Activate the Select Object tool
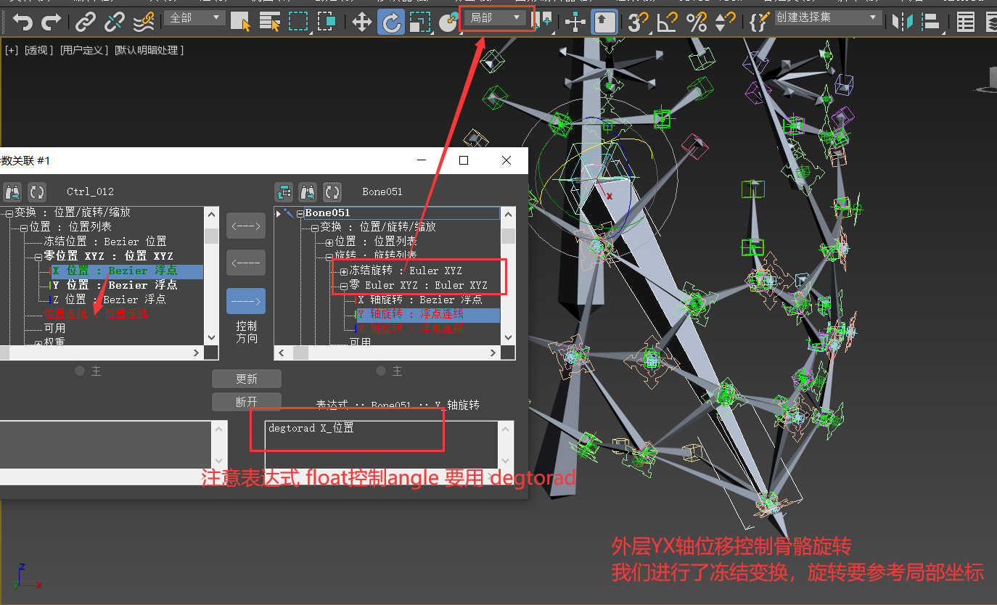The height and width of the screenshot is (605, 997). click(240, 22)
